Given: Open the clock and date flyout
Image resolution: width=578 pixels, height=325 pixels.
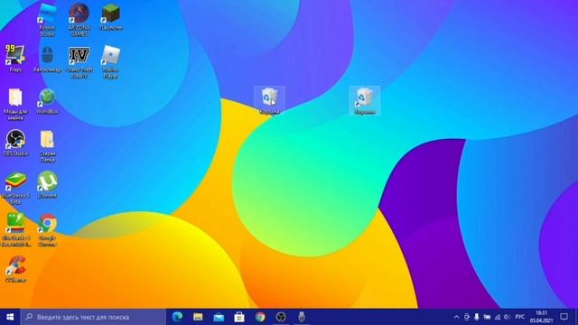Looking at the screenshot, I should point(541,317).
